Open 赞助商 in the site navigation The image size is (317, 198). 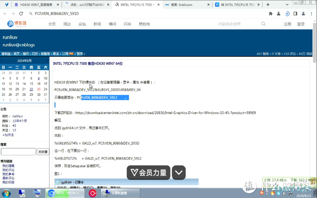pos(144,24)
